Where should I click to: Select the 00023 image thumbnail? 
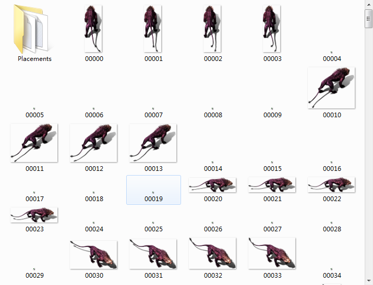pyautogui.click(x=34, y=215)
